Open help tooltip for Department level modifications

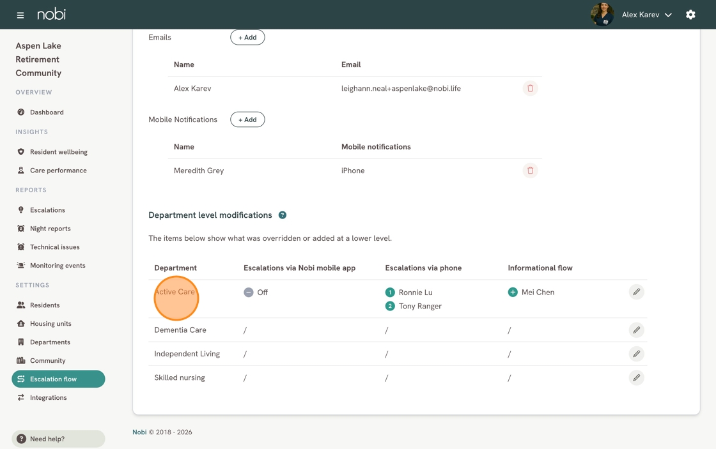click(283, 215)
